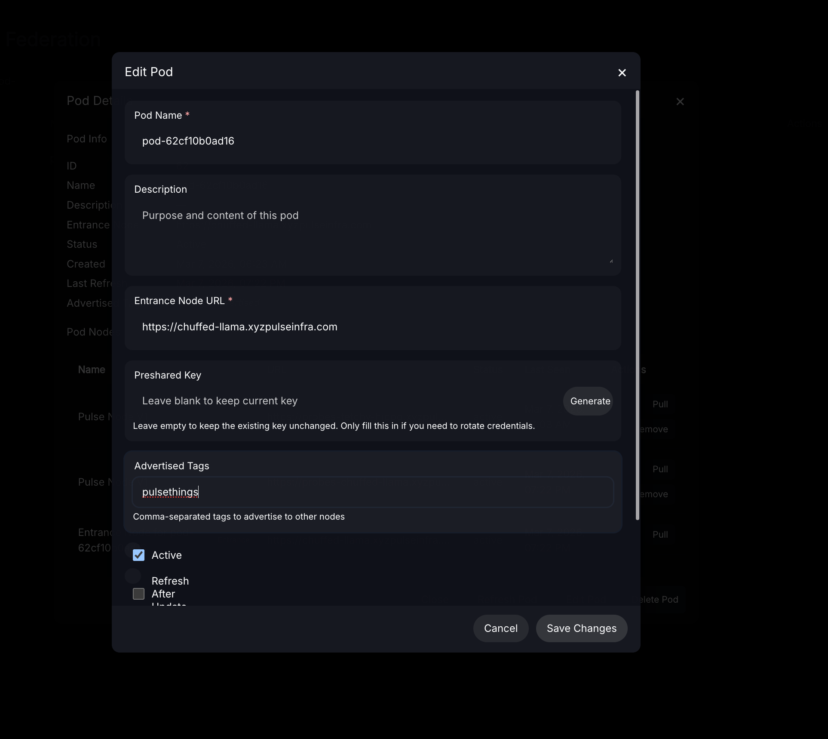Image resolution: width=828 pixels, height=739 pixels.
Task: Enable the Refresh After Update checkbox
Action: (x=138, y=594)
